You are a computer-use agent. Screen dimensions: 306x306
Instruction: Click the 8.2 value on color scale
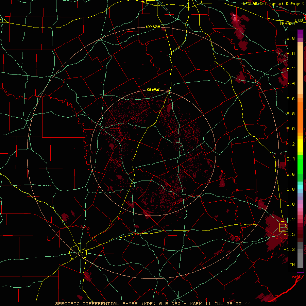[x=291, y=68]
